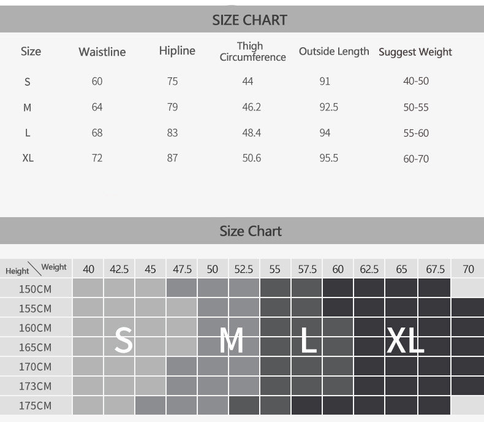
Task: Click the SIZE CHART header title
Action: click(249, 20)
